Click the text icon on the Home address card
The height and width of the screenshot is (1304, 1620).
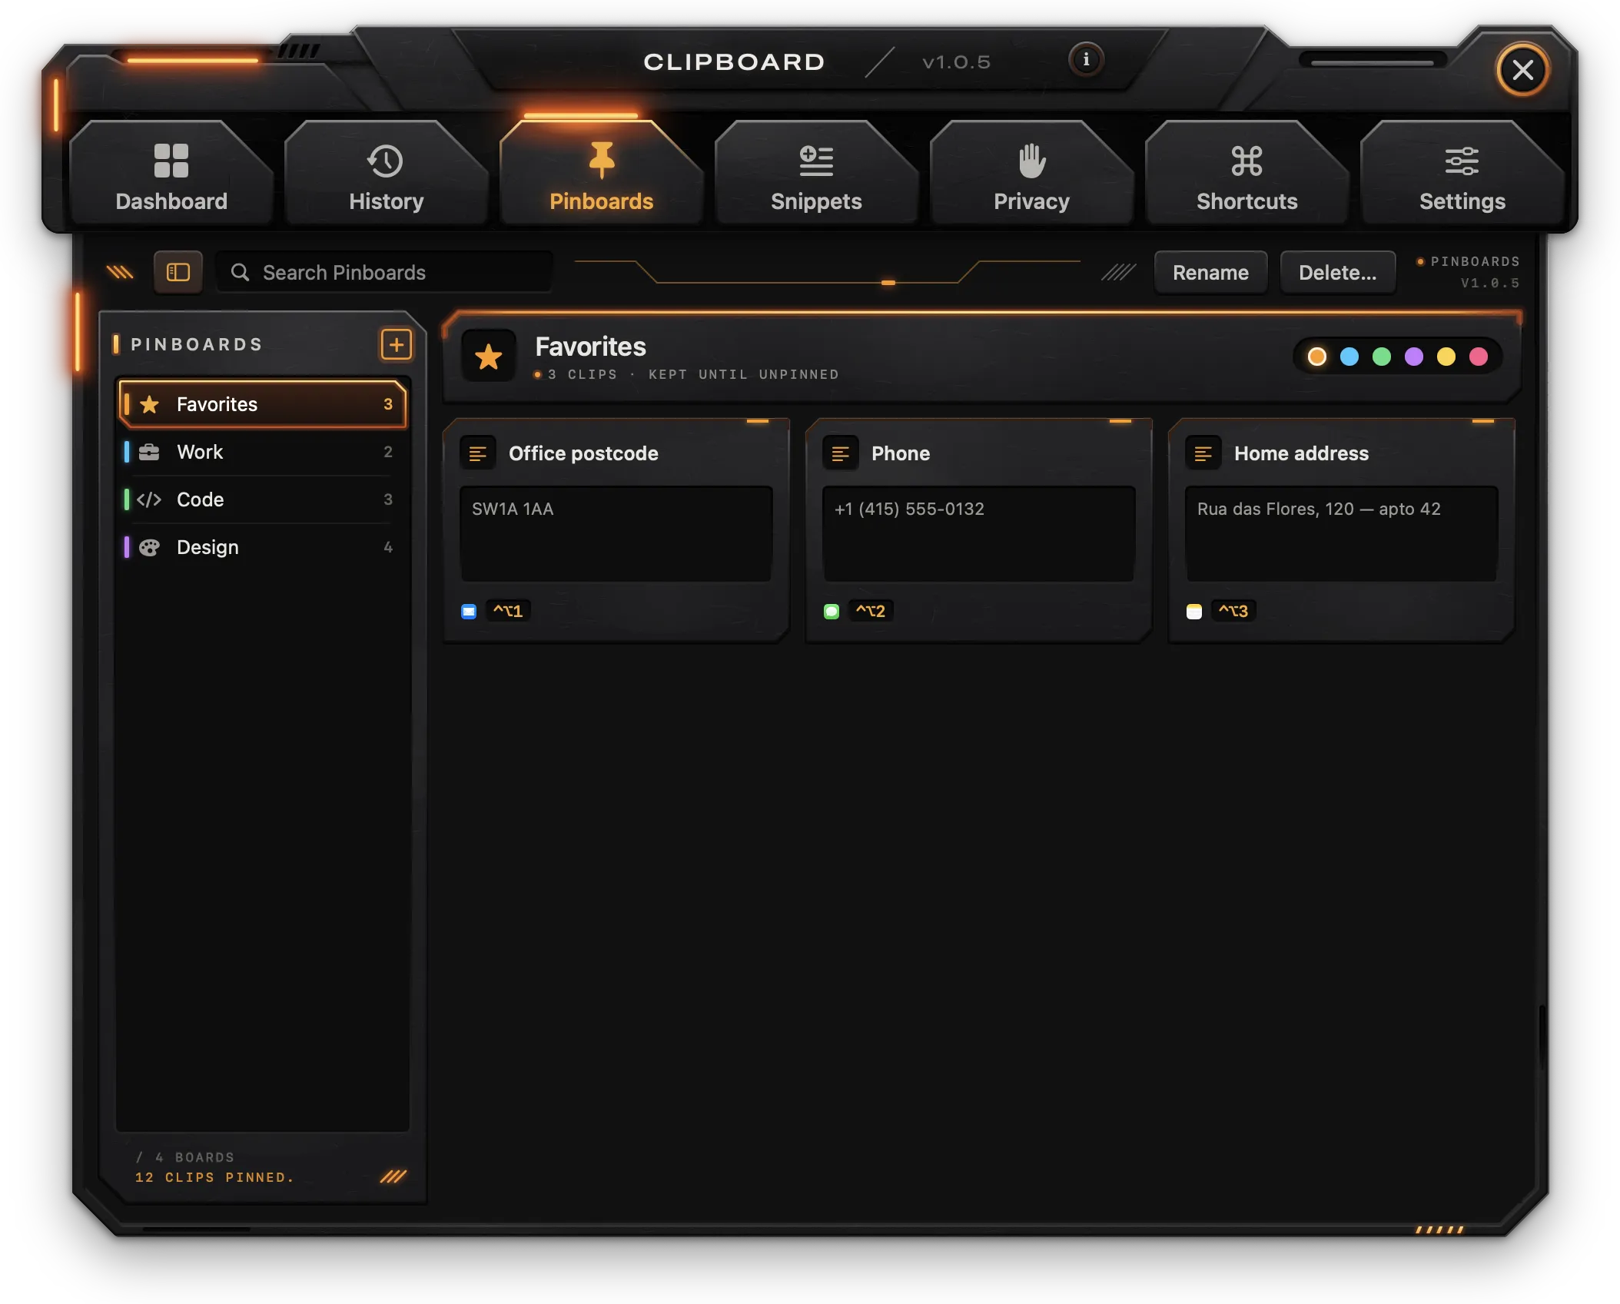pyautogui.click(x=1203, y=453)
